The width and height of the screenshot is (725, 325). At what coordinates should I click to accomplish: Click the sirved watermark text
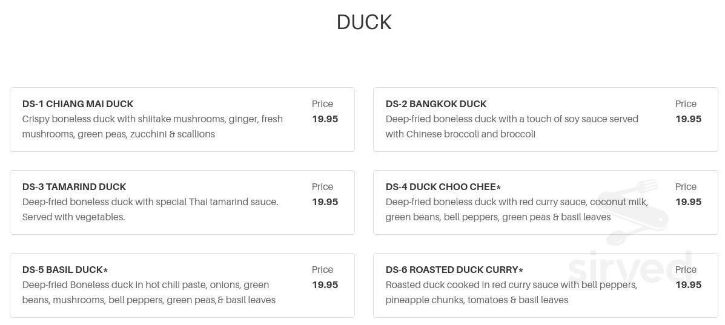tap(631, 268)
